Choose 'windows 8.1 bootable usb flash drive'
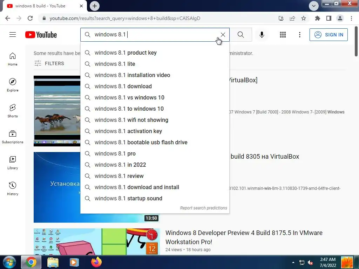The image size is (359, 269). pyautogui.click(x=155, y=142)
